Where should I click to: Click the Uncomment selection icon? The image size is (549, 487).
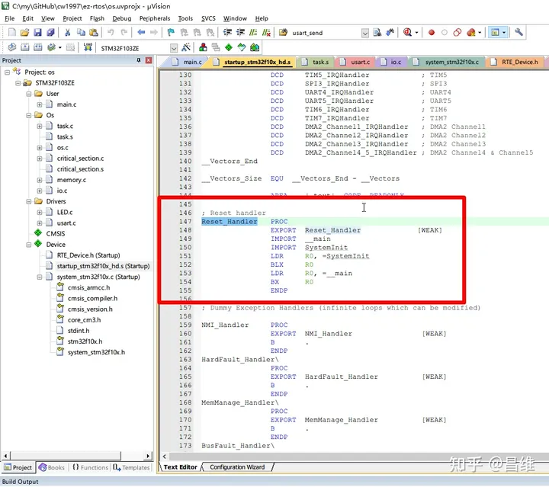click(x=266, y=33)
